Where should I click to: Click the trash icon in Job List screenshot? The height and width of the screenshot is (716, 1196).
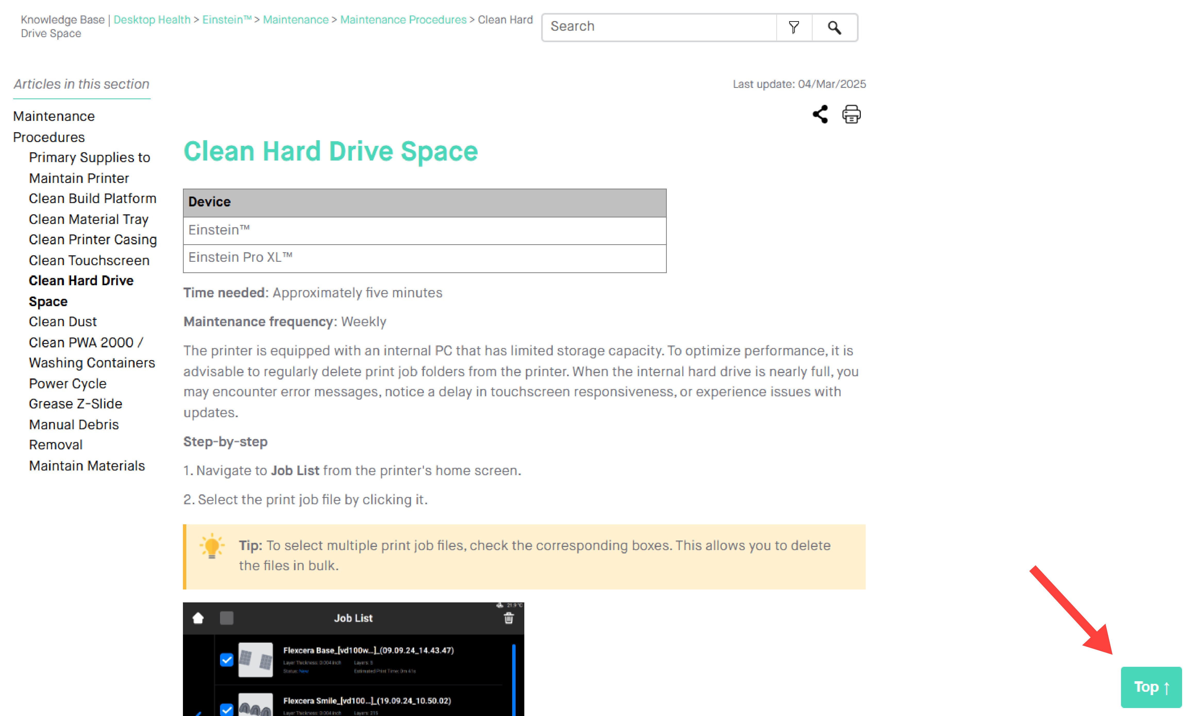pyautogui.click(x=509, y=618)
